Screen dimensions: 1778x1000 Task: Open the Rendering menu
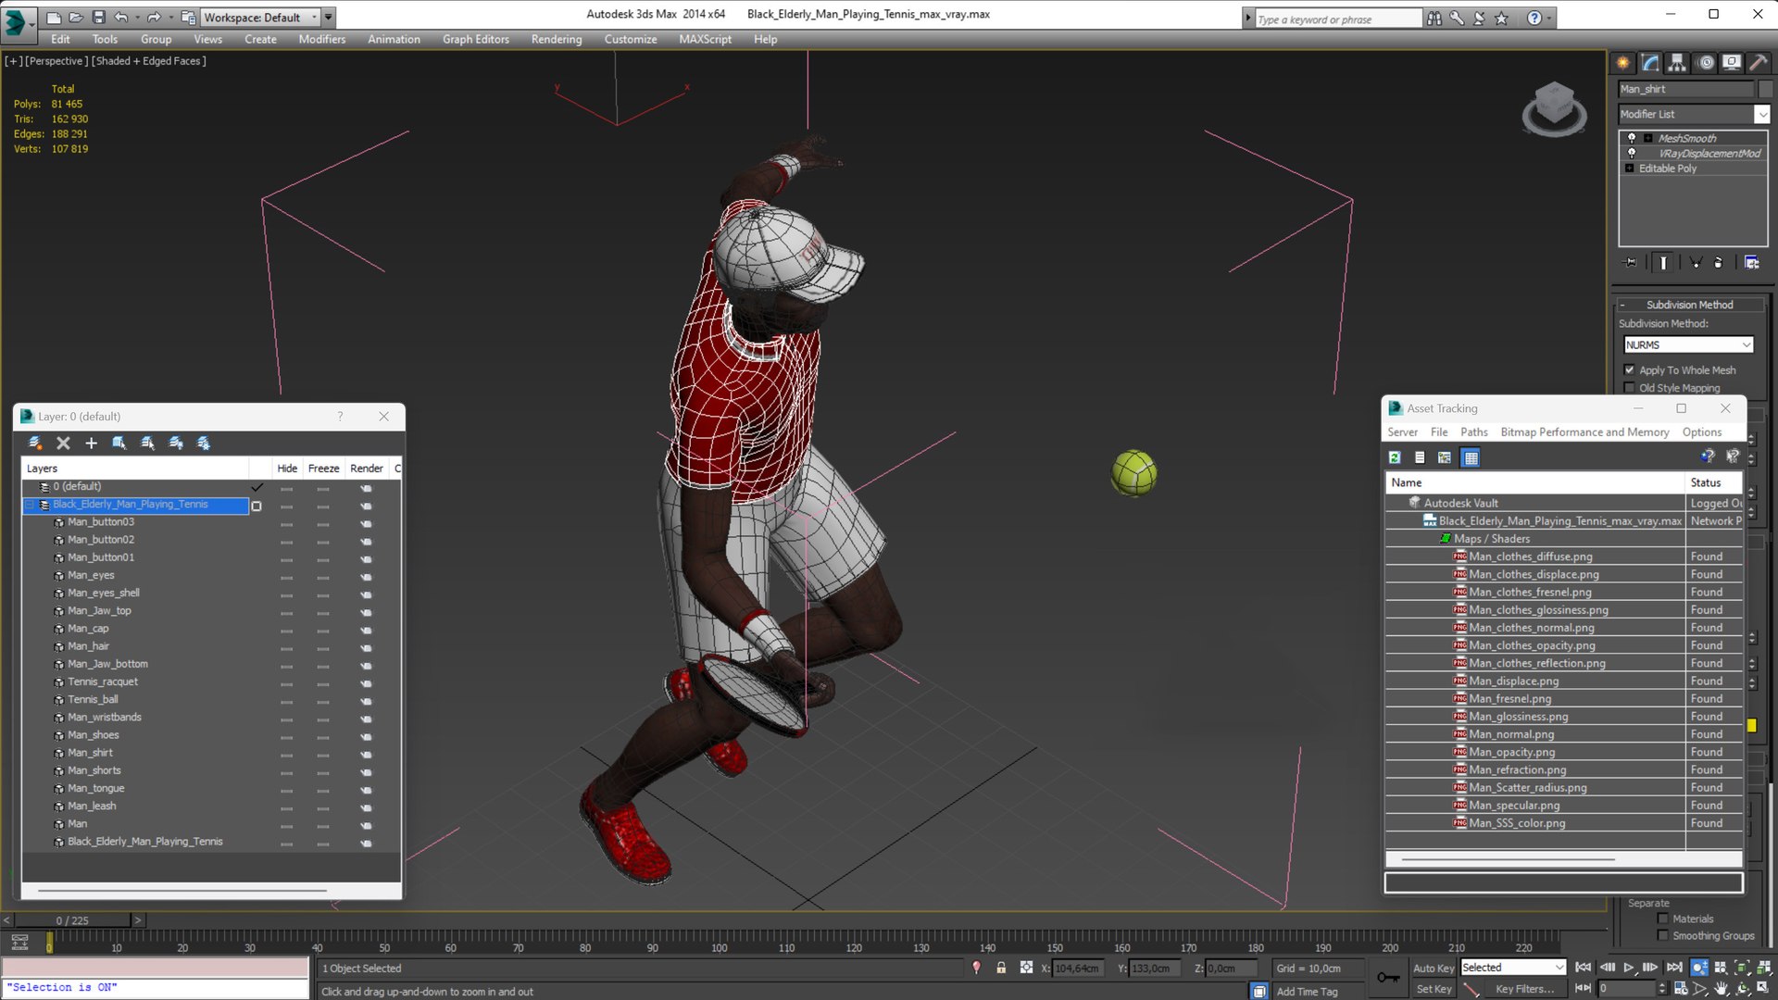pos(557,39)
